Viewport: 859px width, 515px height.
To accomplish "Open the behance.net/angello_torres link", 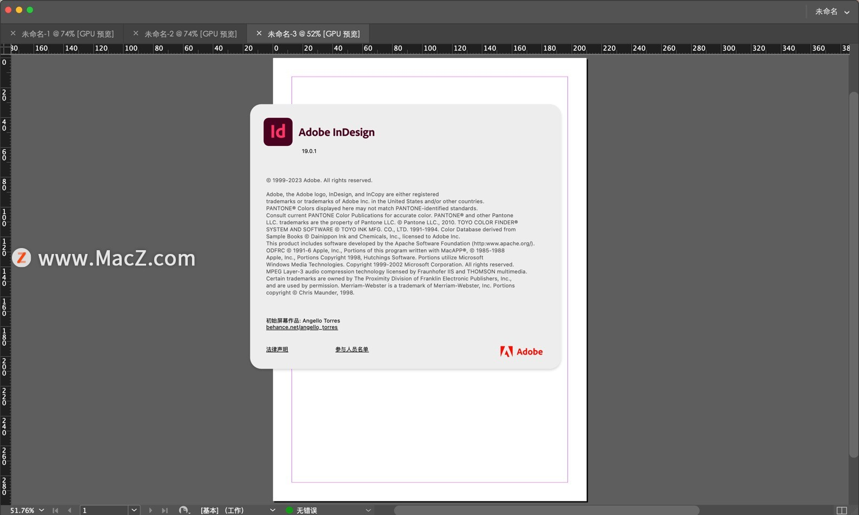I will tap(302, 327).
